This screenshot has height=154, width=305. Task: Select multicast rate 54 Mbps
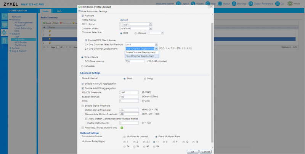click(x=154, y=147)
